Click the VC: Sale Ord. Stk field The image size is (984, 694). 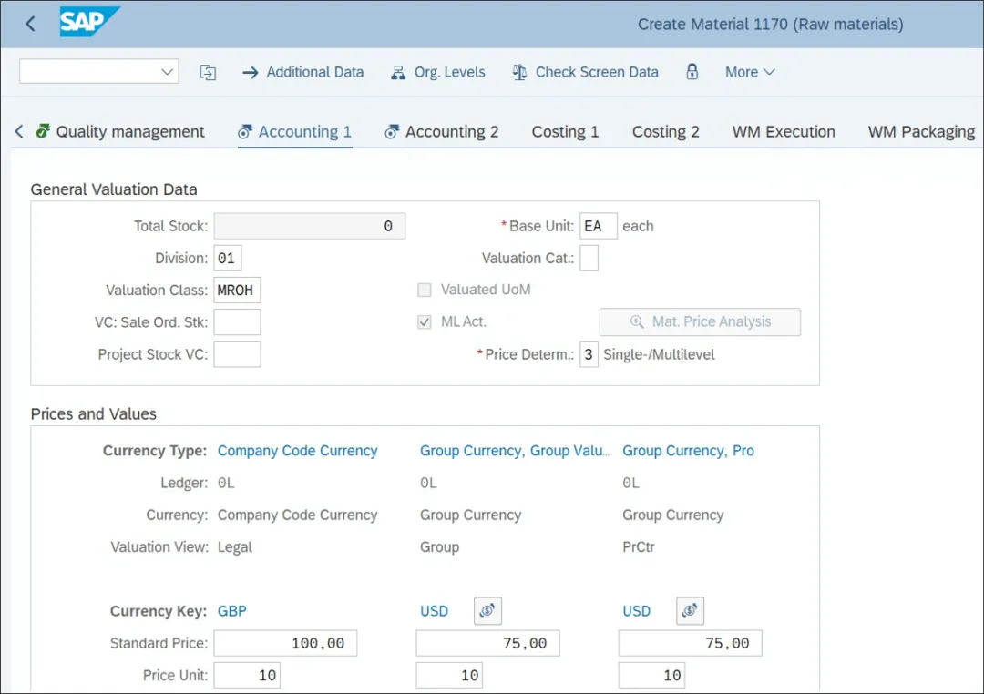pyautogui.click(x=237, y=321)
